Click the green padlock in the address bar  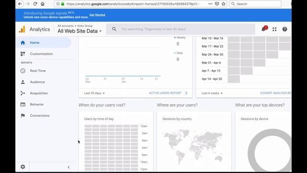coord(63,4)
